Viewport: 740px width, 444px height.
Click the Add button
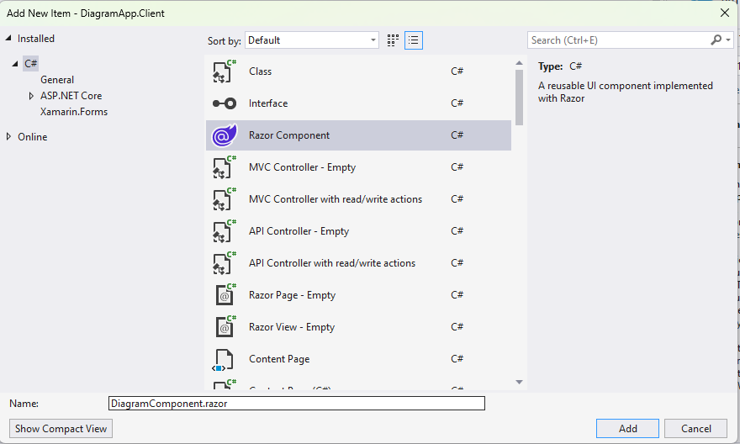point(627,428)
